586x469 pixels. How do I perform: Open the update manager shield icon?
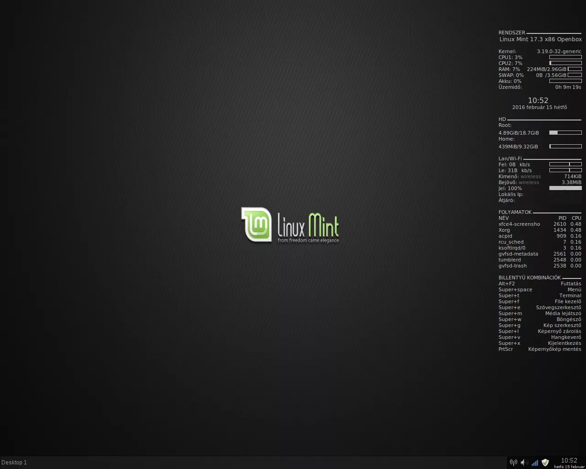click(x=545, y=463)
